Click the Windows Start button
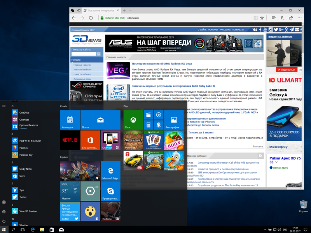The height and width of the screenshot is (233, 311). pos(4,229)
